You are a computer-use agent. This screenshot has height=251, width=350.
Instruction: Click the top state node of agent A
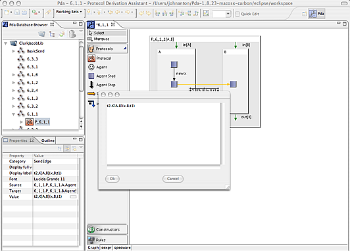tap(174, 64)
